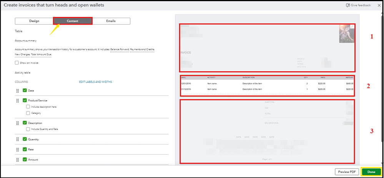Click the green Done button
Screen dimensions: 384x178
(371, 172)
